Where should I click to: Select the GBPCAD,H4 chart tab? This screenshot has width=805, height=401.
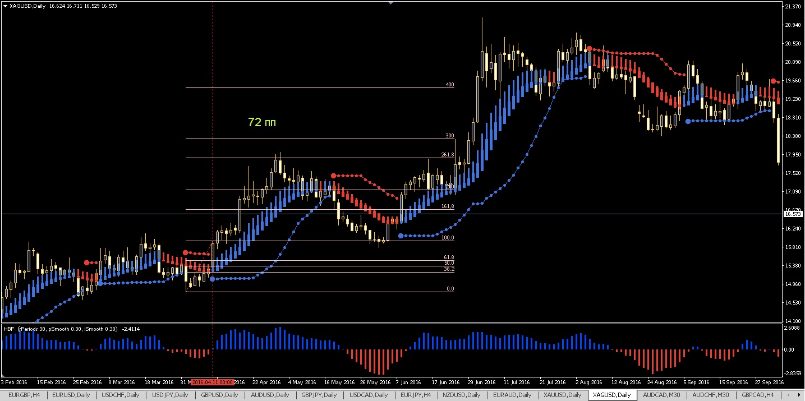click(x=757, y=395)
